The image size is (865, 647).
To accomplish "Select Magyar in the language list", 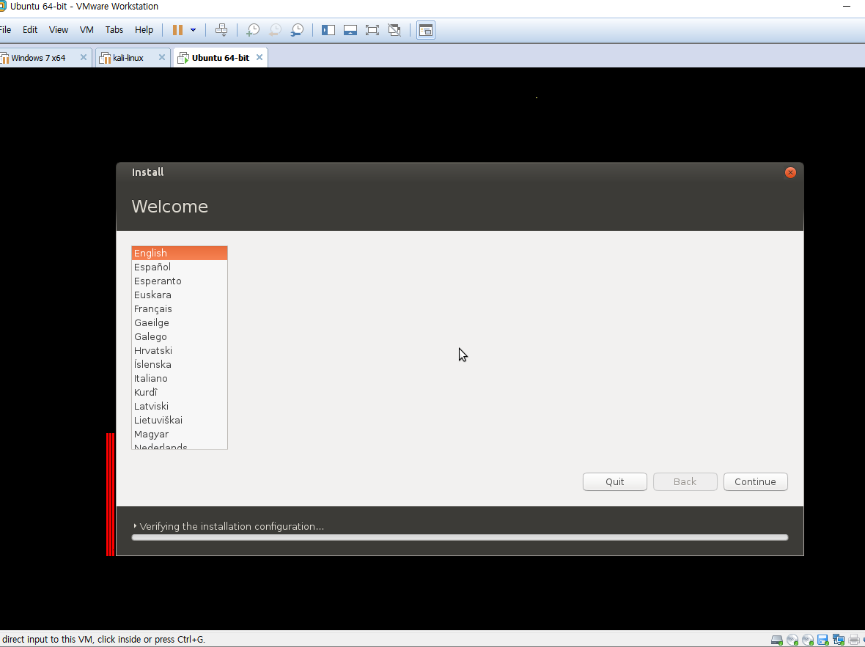I will point(180,434).
